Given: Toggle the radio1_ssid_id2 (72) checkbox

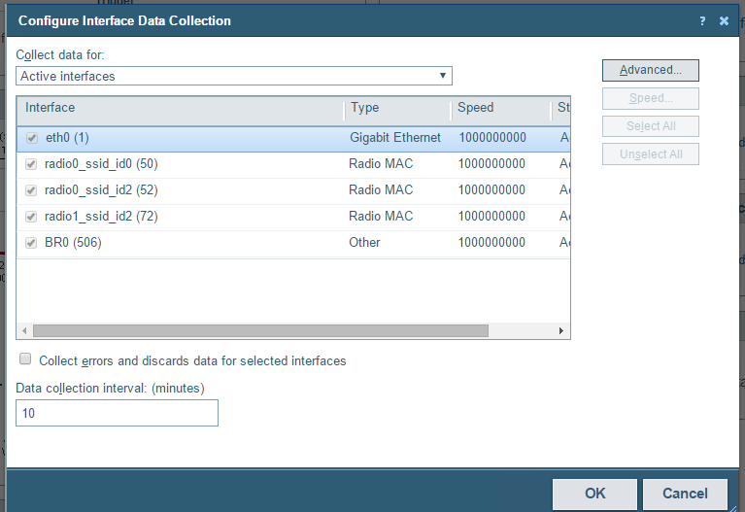Looking at the screenshot, I should click(31, 217).
